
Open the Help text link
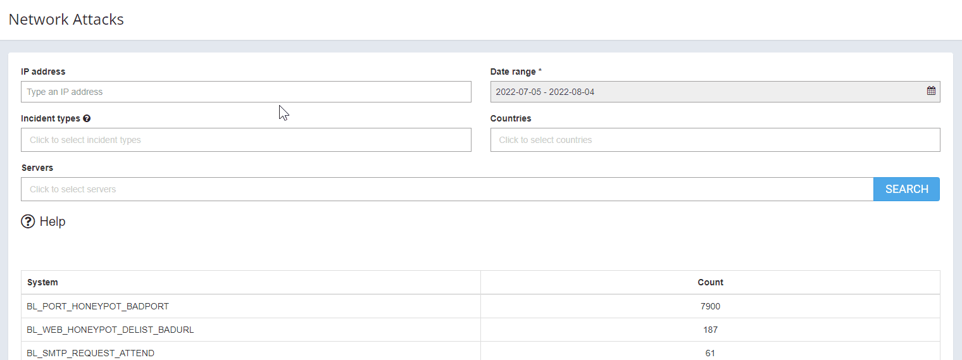pos(53,221)
